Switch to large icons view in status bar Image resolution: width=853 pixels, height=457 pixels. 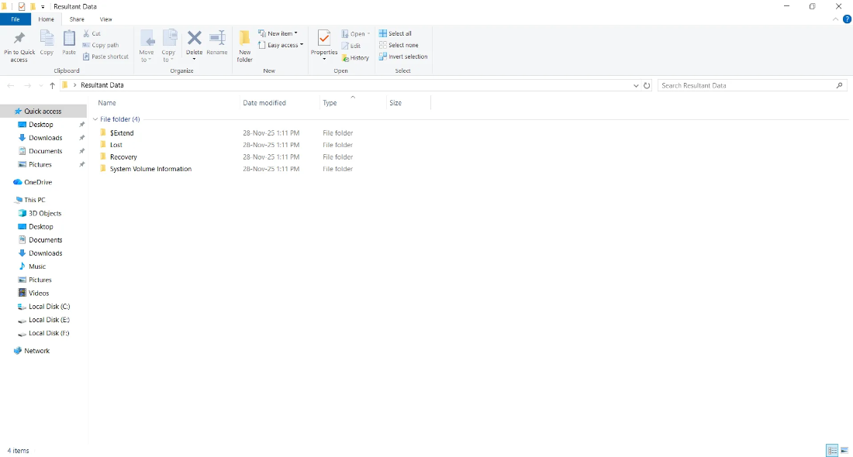pyautogui.click(x=844, y=450)
